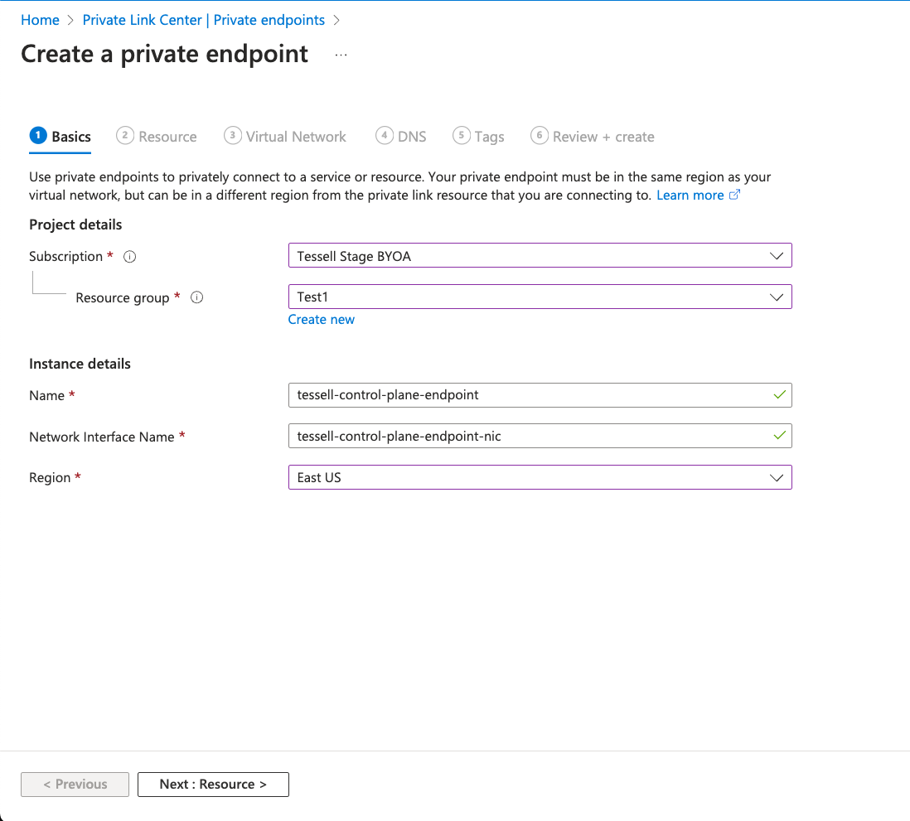Focus the Network Interface Name field
This screenshot has width=910, height=821.
point(530,436)
